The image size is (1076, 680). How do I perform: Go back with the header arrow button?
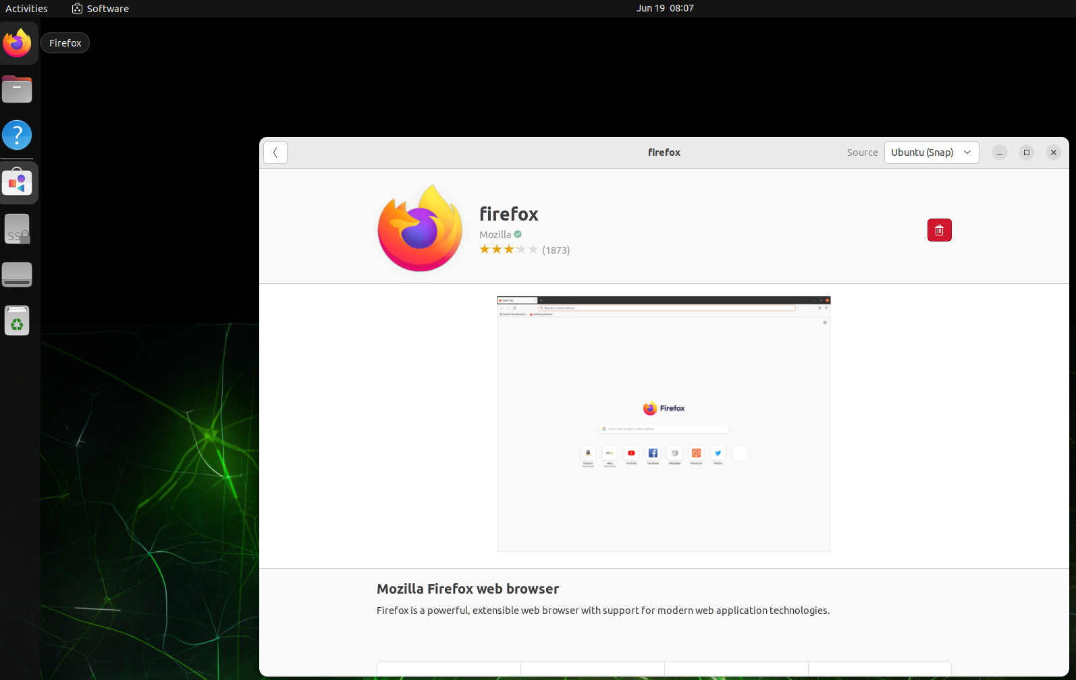[275, 152]
